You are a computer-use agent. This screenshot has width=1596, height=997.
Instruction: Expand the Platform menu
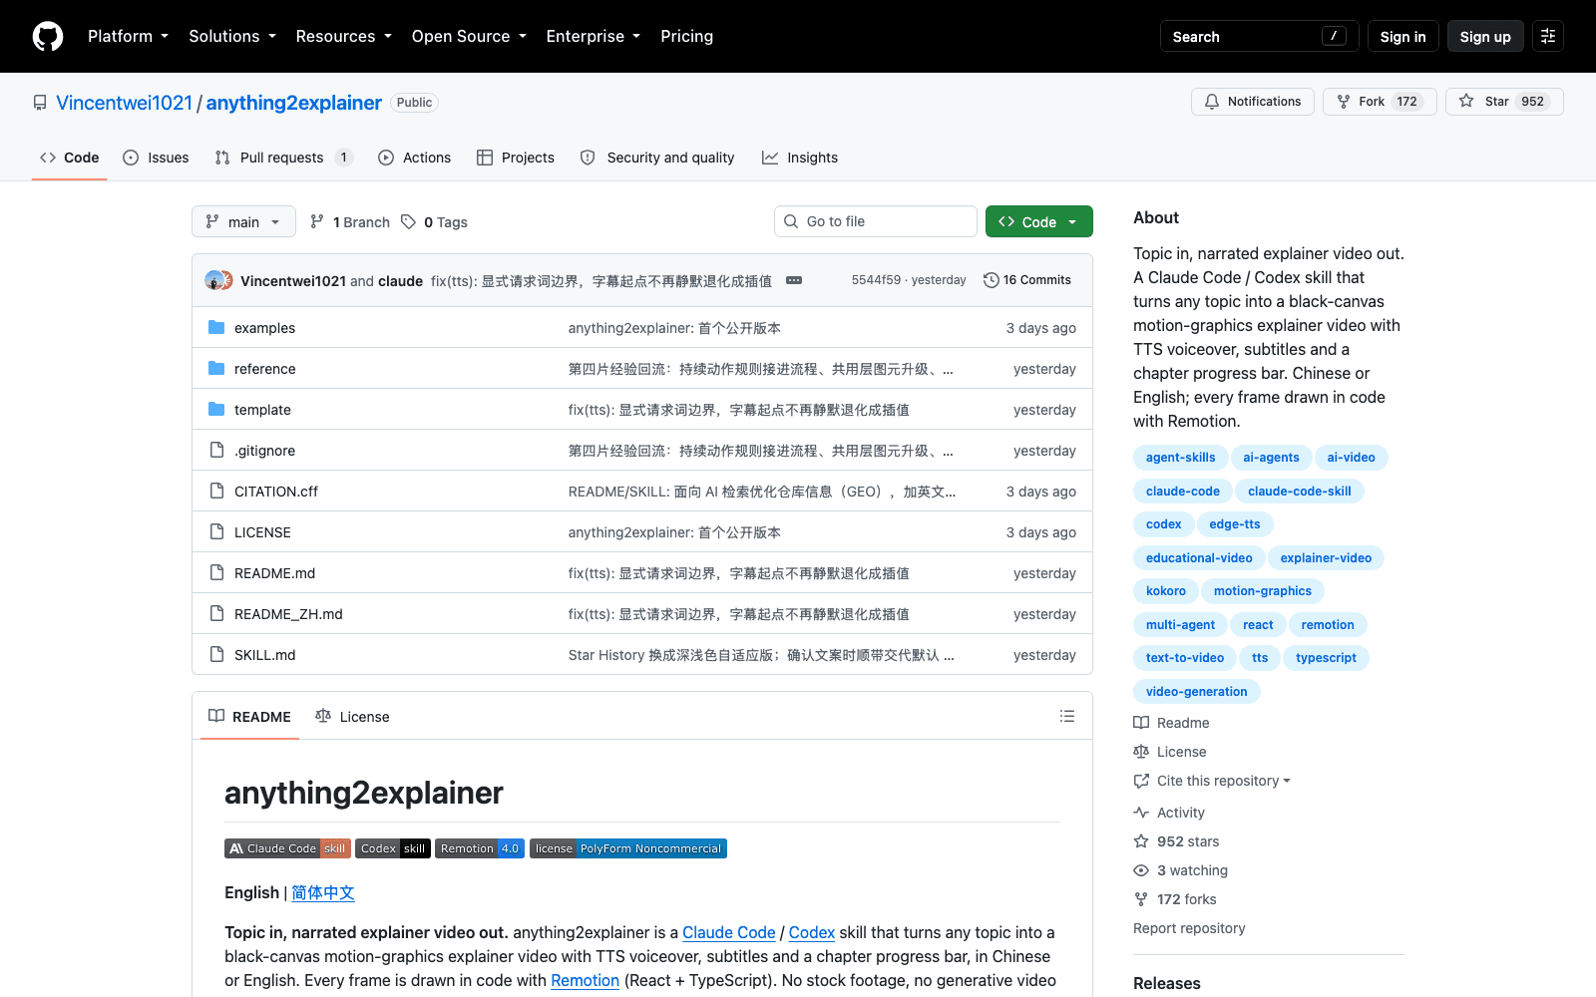coord(128,36)
